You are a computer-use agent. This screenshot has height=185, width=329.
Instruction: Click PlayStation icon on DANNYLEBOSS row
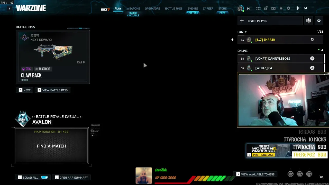pos(312,59)
